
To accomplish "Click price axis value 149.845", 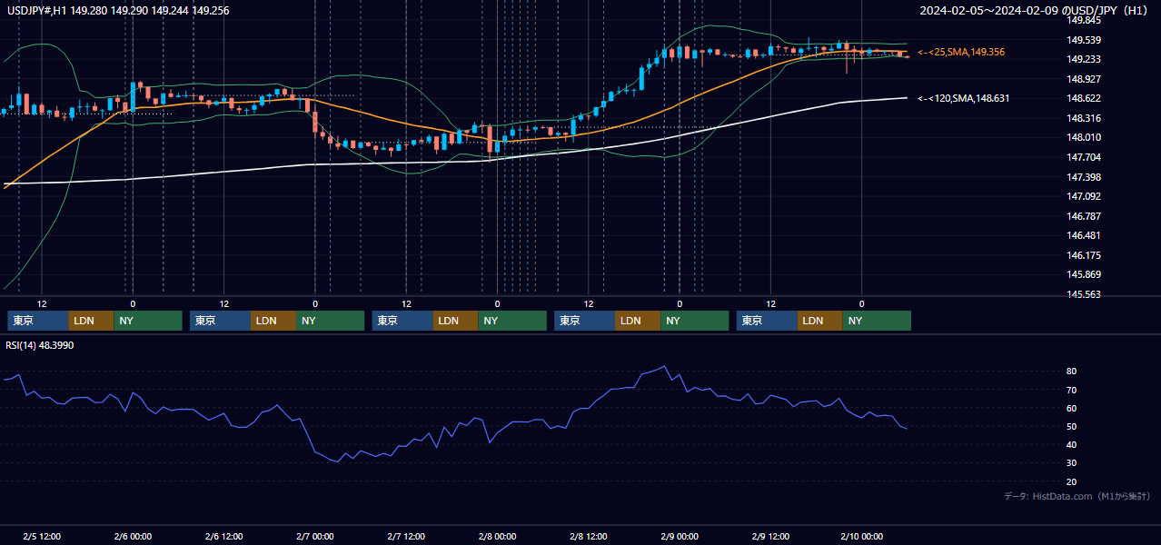I will (1084, 20).
